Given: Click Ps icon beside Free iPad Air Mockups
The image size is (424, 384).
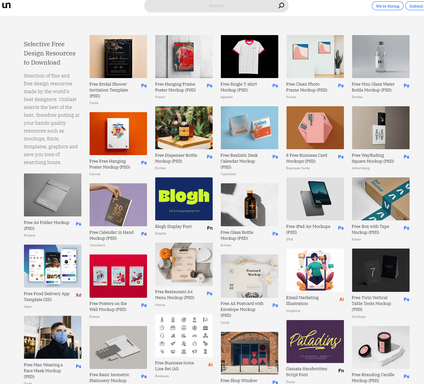Looking at the screenshot, I should (341, 228).
